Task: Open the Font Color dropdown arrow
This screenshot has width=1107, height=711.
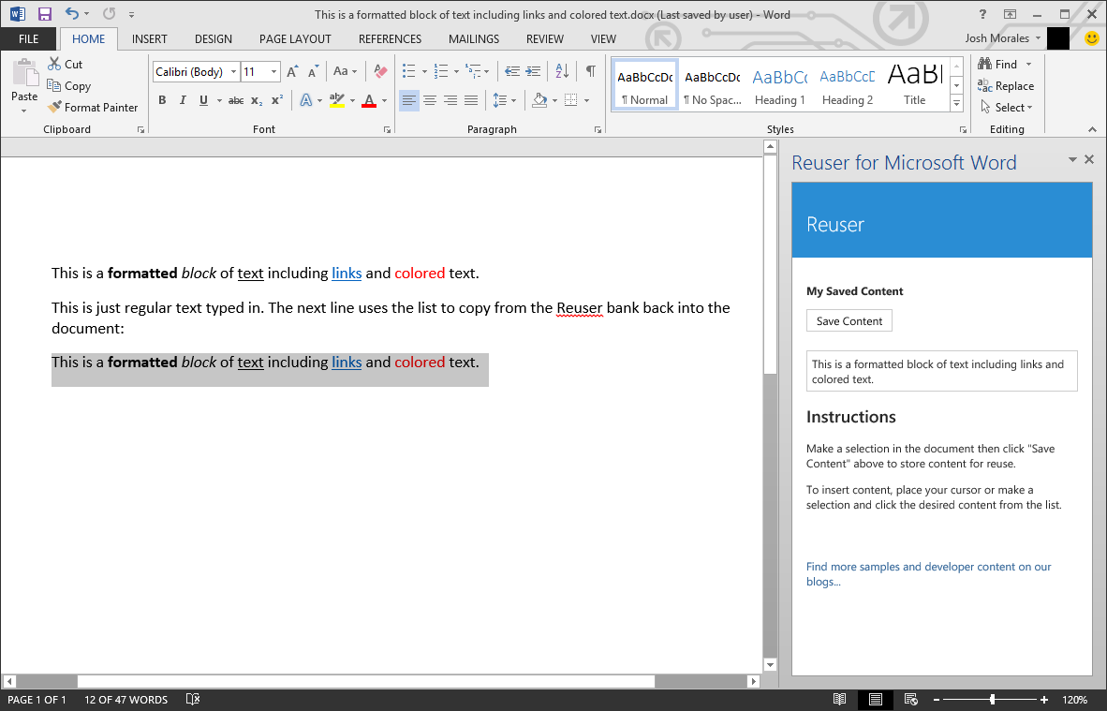Action: pos(382,100)
